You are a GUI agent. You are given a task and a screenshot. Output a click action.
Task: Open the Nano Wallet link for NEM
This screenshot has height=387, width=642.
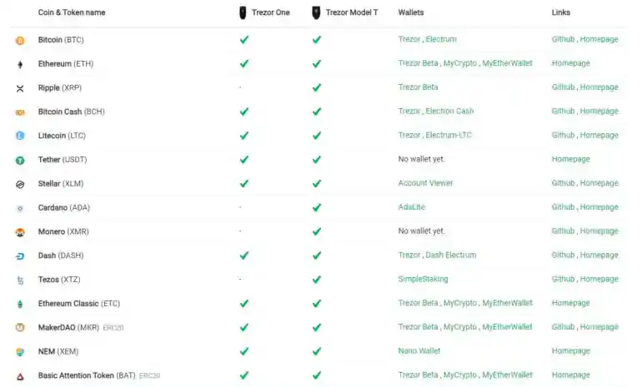click(x=419, y=351)
